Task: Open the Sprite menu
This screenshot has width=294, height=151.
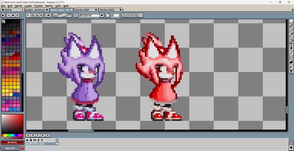Action: click(19, 6)
